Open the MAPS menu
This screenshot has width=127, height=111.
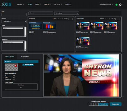point(37,5)
